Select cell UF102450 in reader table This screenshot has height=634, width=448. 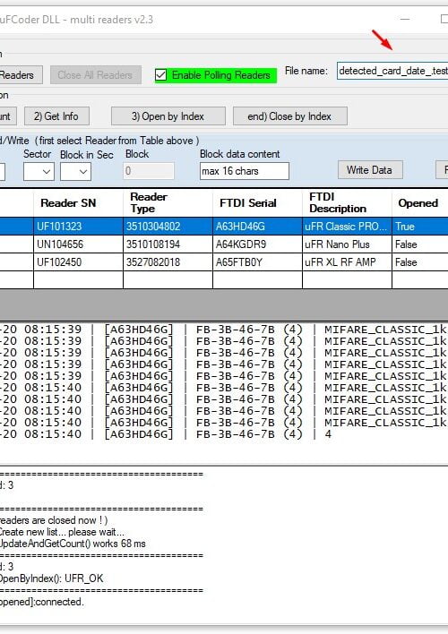pyautogui.click(x=78, y=262)
